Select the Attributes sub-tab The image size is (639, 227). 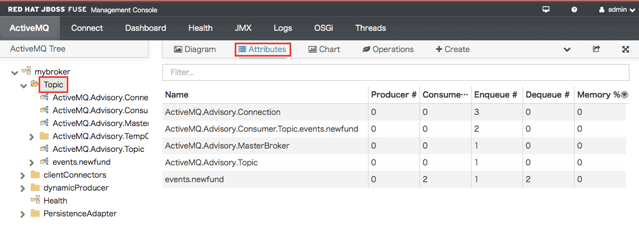(x=263, y=49)
